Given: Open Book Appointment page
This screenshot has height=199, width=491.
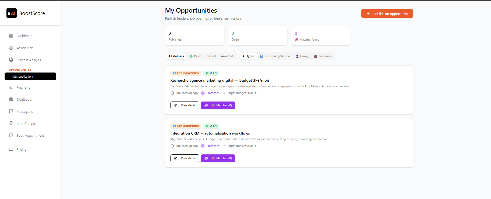Looking at the screenshot, I should pos(30,136).
